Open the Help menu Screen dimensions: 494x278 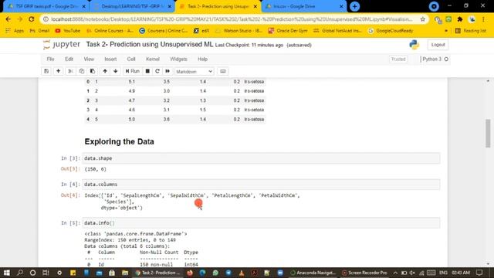click(x=202, y=59)
